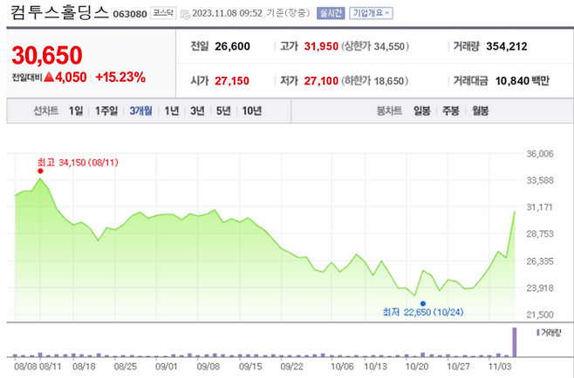Viewport: 574px width, 378px height.
Task: Click the 컴투스홀딩스 stock name title
Action: pos(59,12)
